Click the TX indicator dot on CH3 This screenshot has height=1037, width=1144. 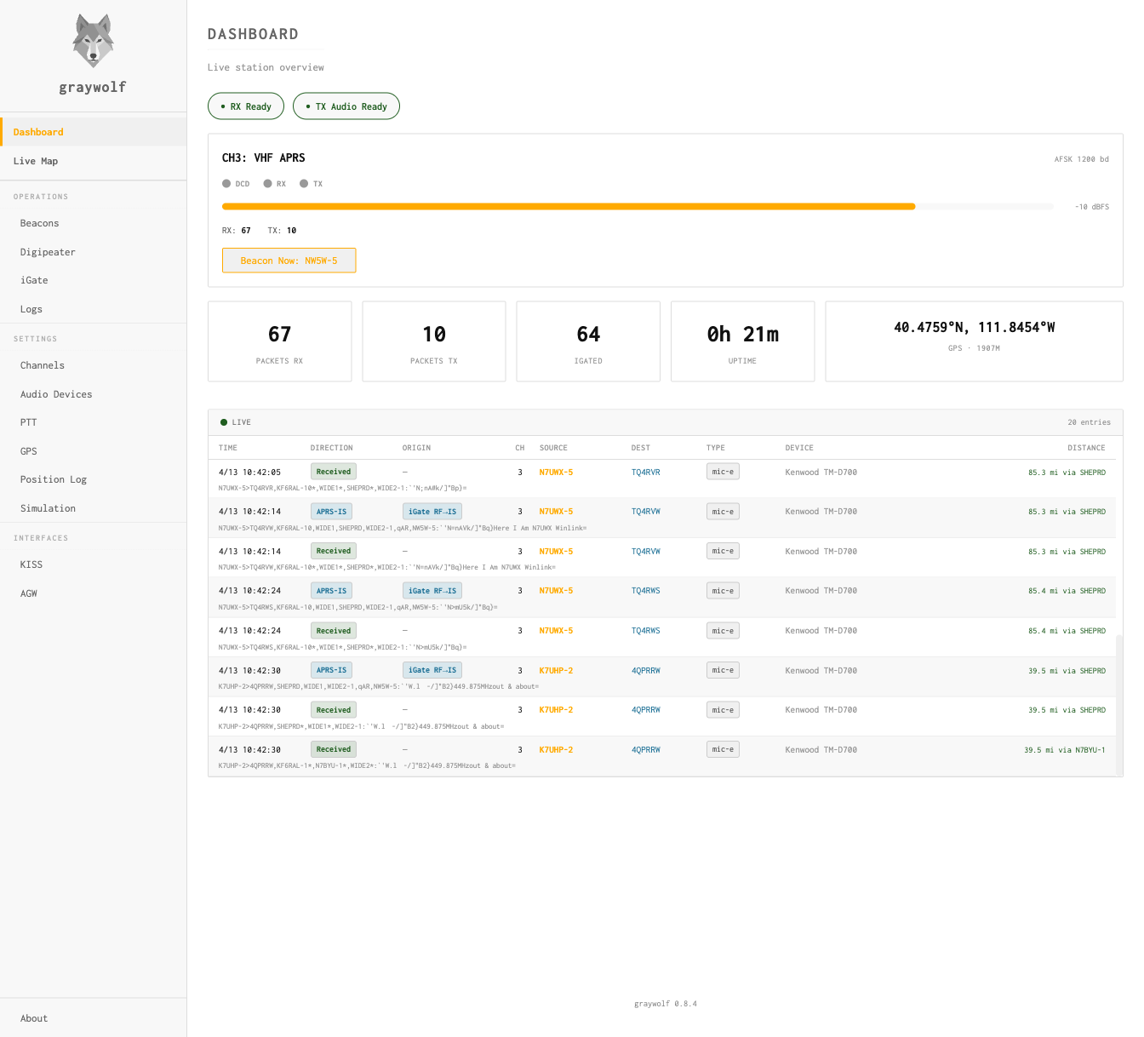coord(304,183)
